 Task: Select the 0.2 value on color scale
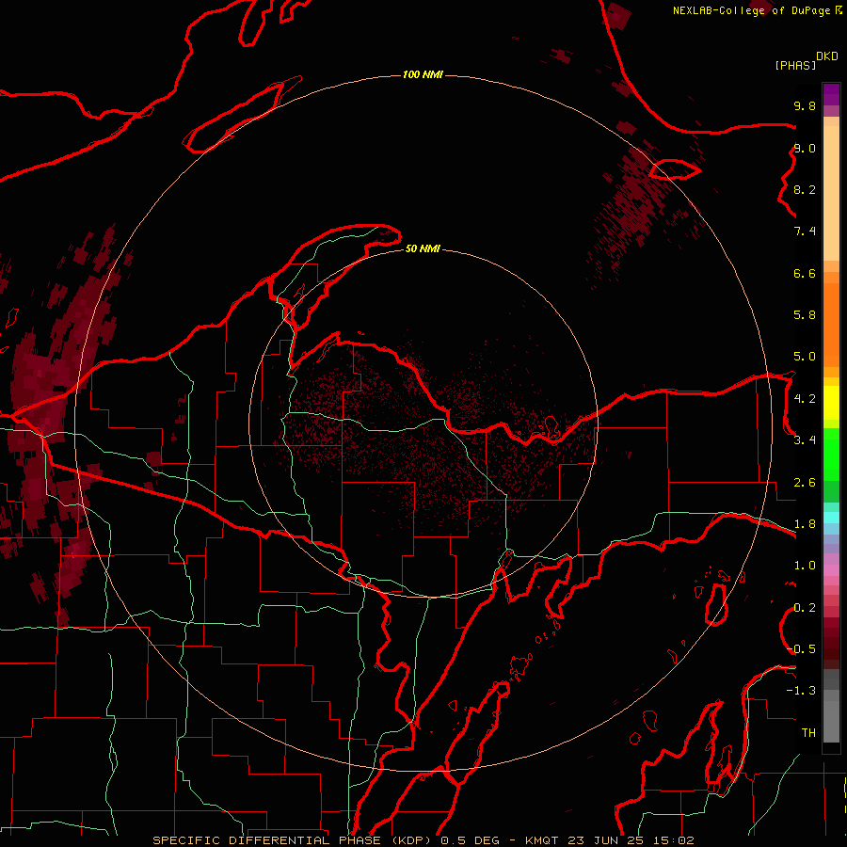pyautogui.click(x=805, y=608)
